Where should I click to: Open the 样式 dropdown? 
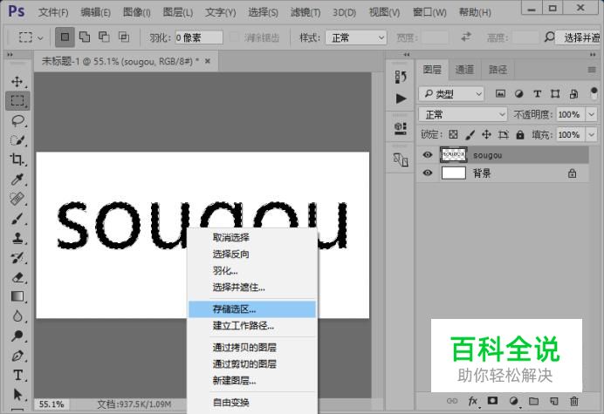pos(356,37)
